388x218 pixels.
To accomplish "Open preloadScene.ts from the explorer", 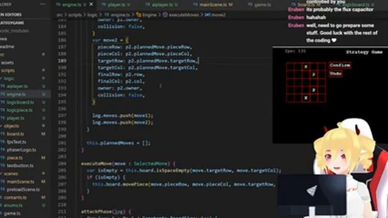I will [x=23, y=190].
